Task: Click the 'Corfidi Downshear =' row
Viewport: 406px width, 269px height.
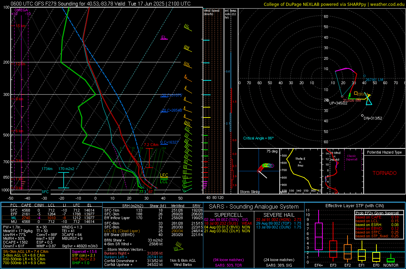Action: pyautogui.click(x=133, y=261)
